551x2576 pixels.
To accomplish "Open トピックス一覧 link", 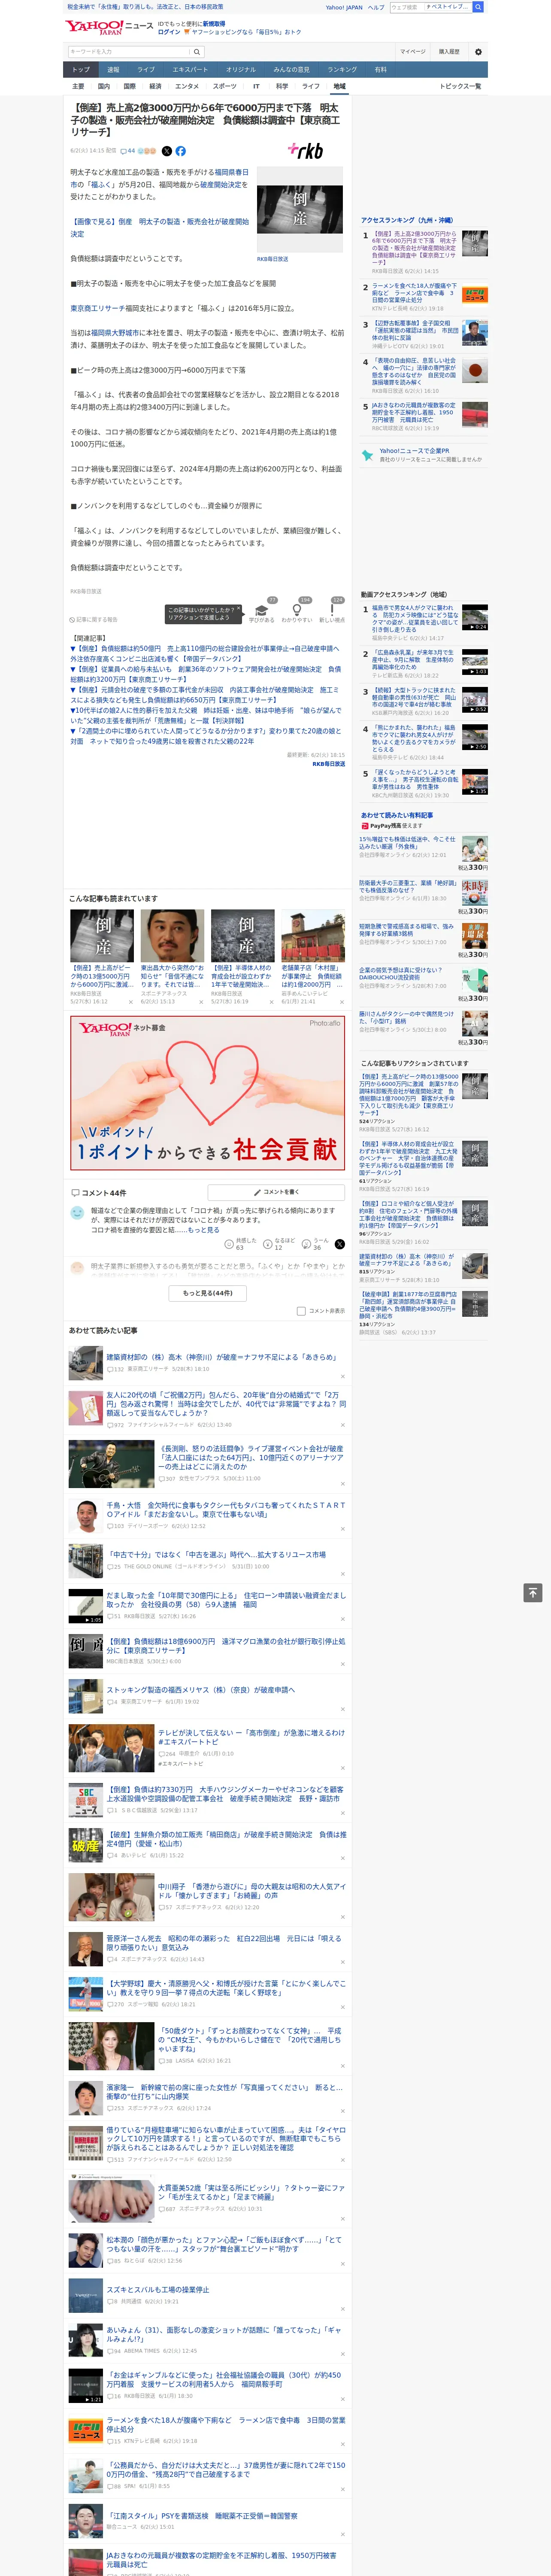I will pos(460,87).
